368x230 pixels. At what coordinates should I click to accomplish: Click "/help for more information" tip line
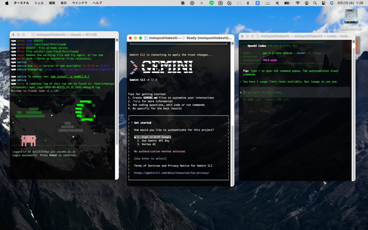(x=150, y=101)
